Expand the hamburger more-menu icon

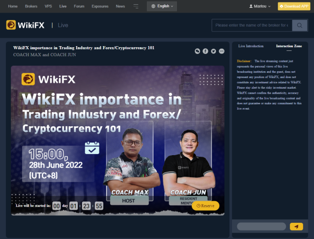[136, 6]
